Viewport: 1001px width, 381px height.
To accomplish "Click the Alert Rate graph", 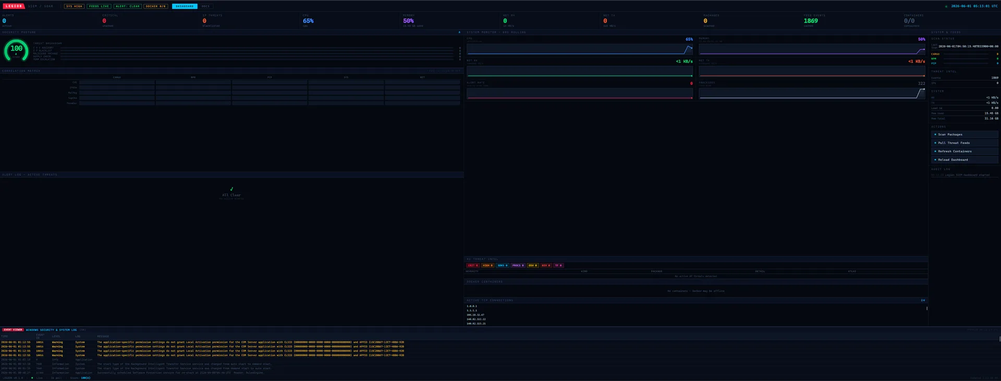I will click(580, 93).
